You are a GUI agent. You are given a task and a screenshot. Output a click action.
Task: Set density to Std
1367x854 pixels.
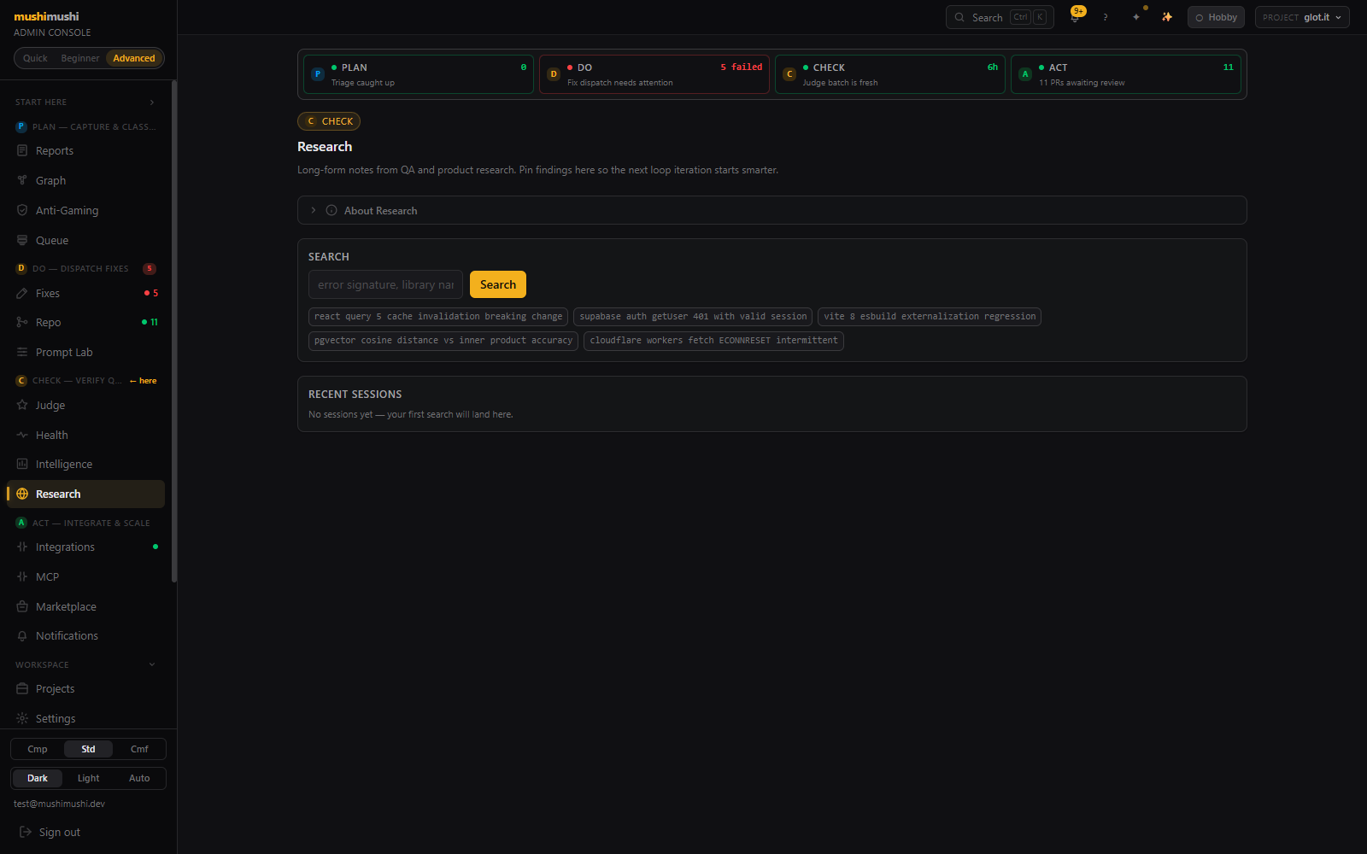point(88,749)
